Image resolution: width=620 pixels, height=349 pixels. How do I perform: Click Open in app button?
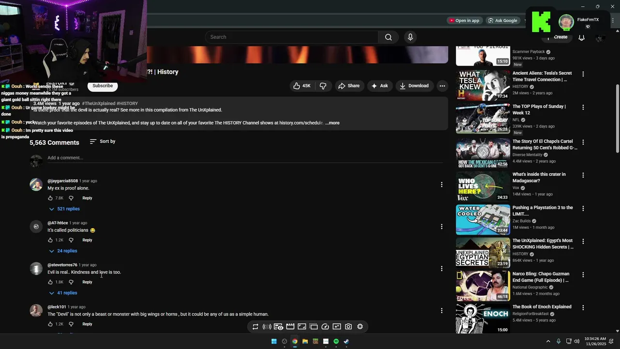pyautogui.click(x=464, y=20)
